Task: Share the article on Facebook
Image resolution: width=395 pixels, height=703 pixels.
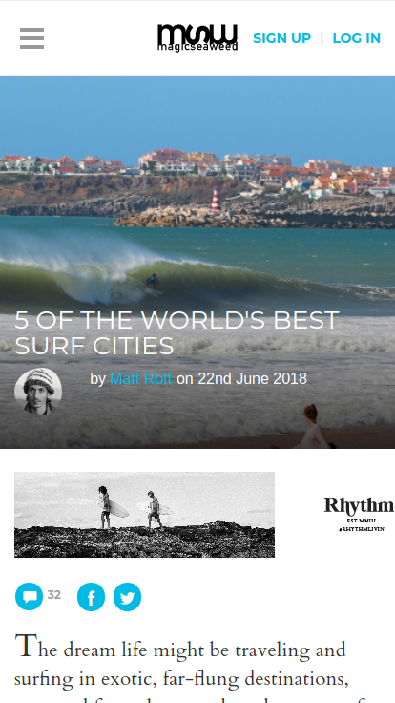Action: tap(91, 597)
